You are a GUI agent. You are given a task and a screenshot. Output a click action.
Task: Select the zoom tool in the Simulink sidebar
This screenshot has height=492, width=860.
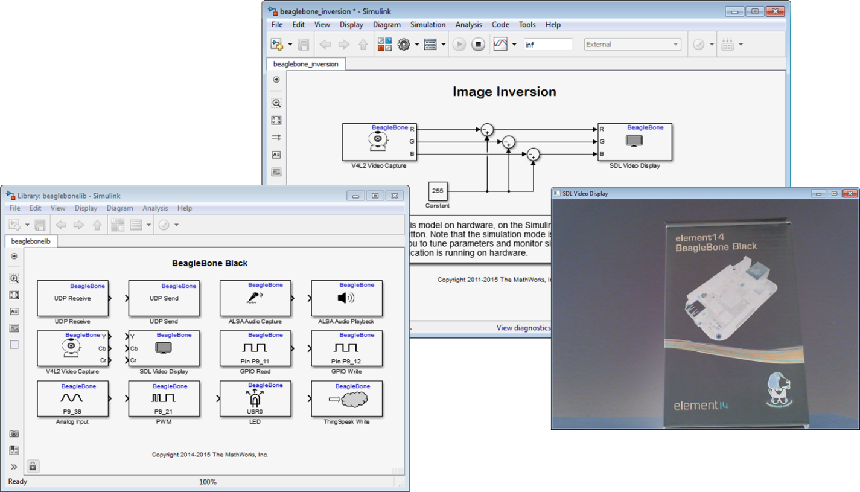tap(276, 103)
